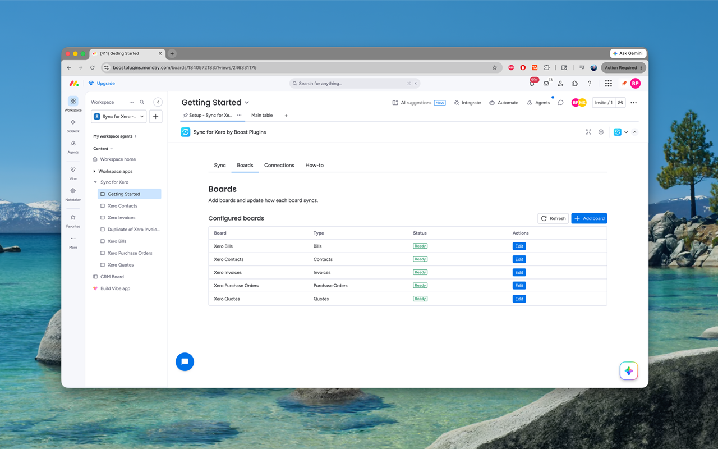Open the Integrate button
718x449 pixels.
[x=467, y=103]
